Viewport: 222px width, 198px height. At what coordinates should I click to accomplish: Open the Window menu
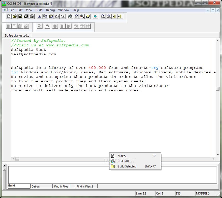pos(64,10)
